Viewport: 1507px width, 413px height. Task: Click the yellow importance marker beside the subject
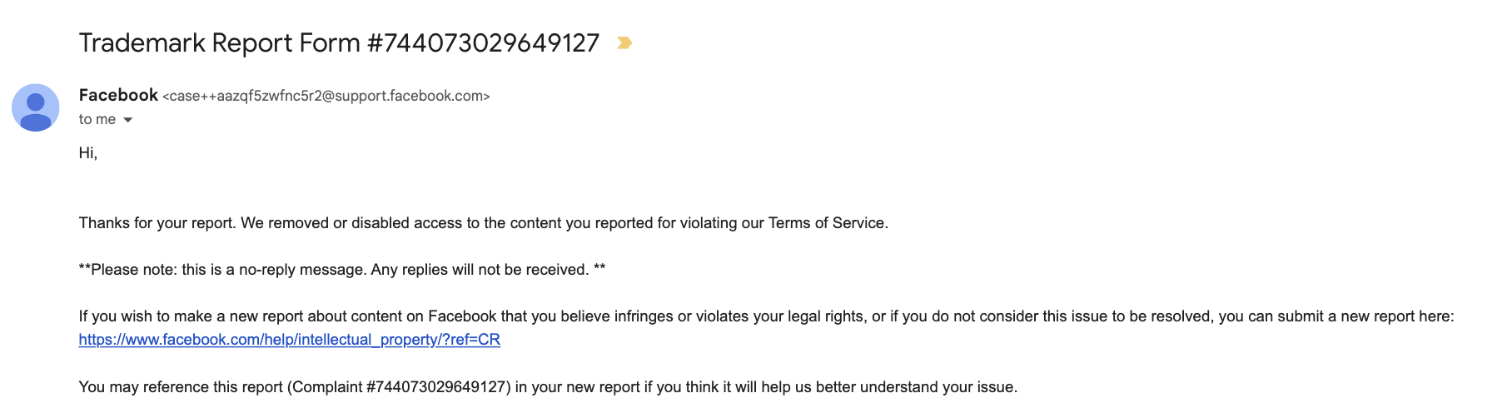pyautogui.click(x=624, y=42)
